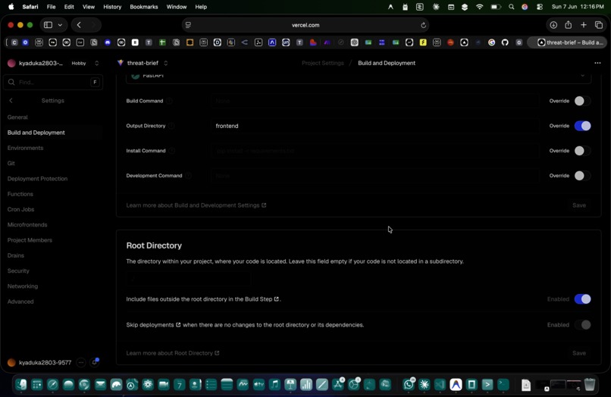Click the Output Directory field containing frontend
The height and width of the screenshot is (397, 611).
pyautogui.click(x=374, y=126)
